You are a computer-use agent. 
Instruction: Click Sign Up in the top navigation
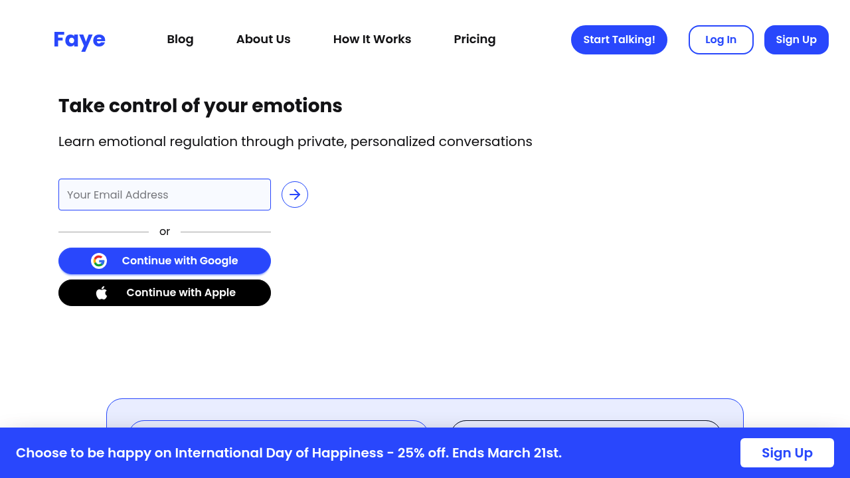796,39
